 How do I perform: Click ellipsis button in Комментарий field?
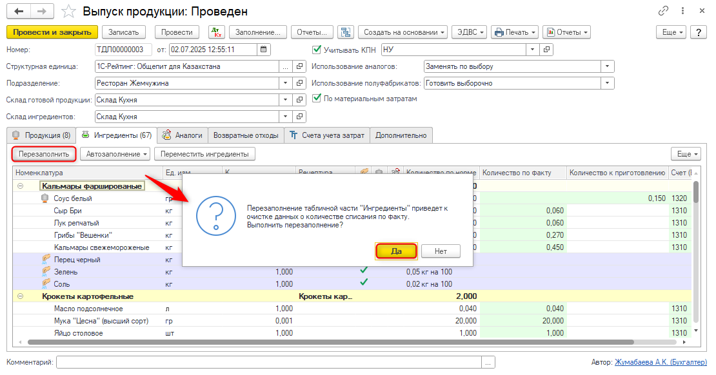point(488,362)
